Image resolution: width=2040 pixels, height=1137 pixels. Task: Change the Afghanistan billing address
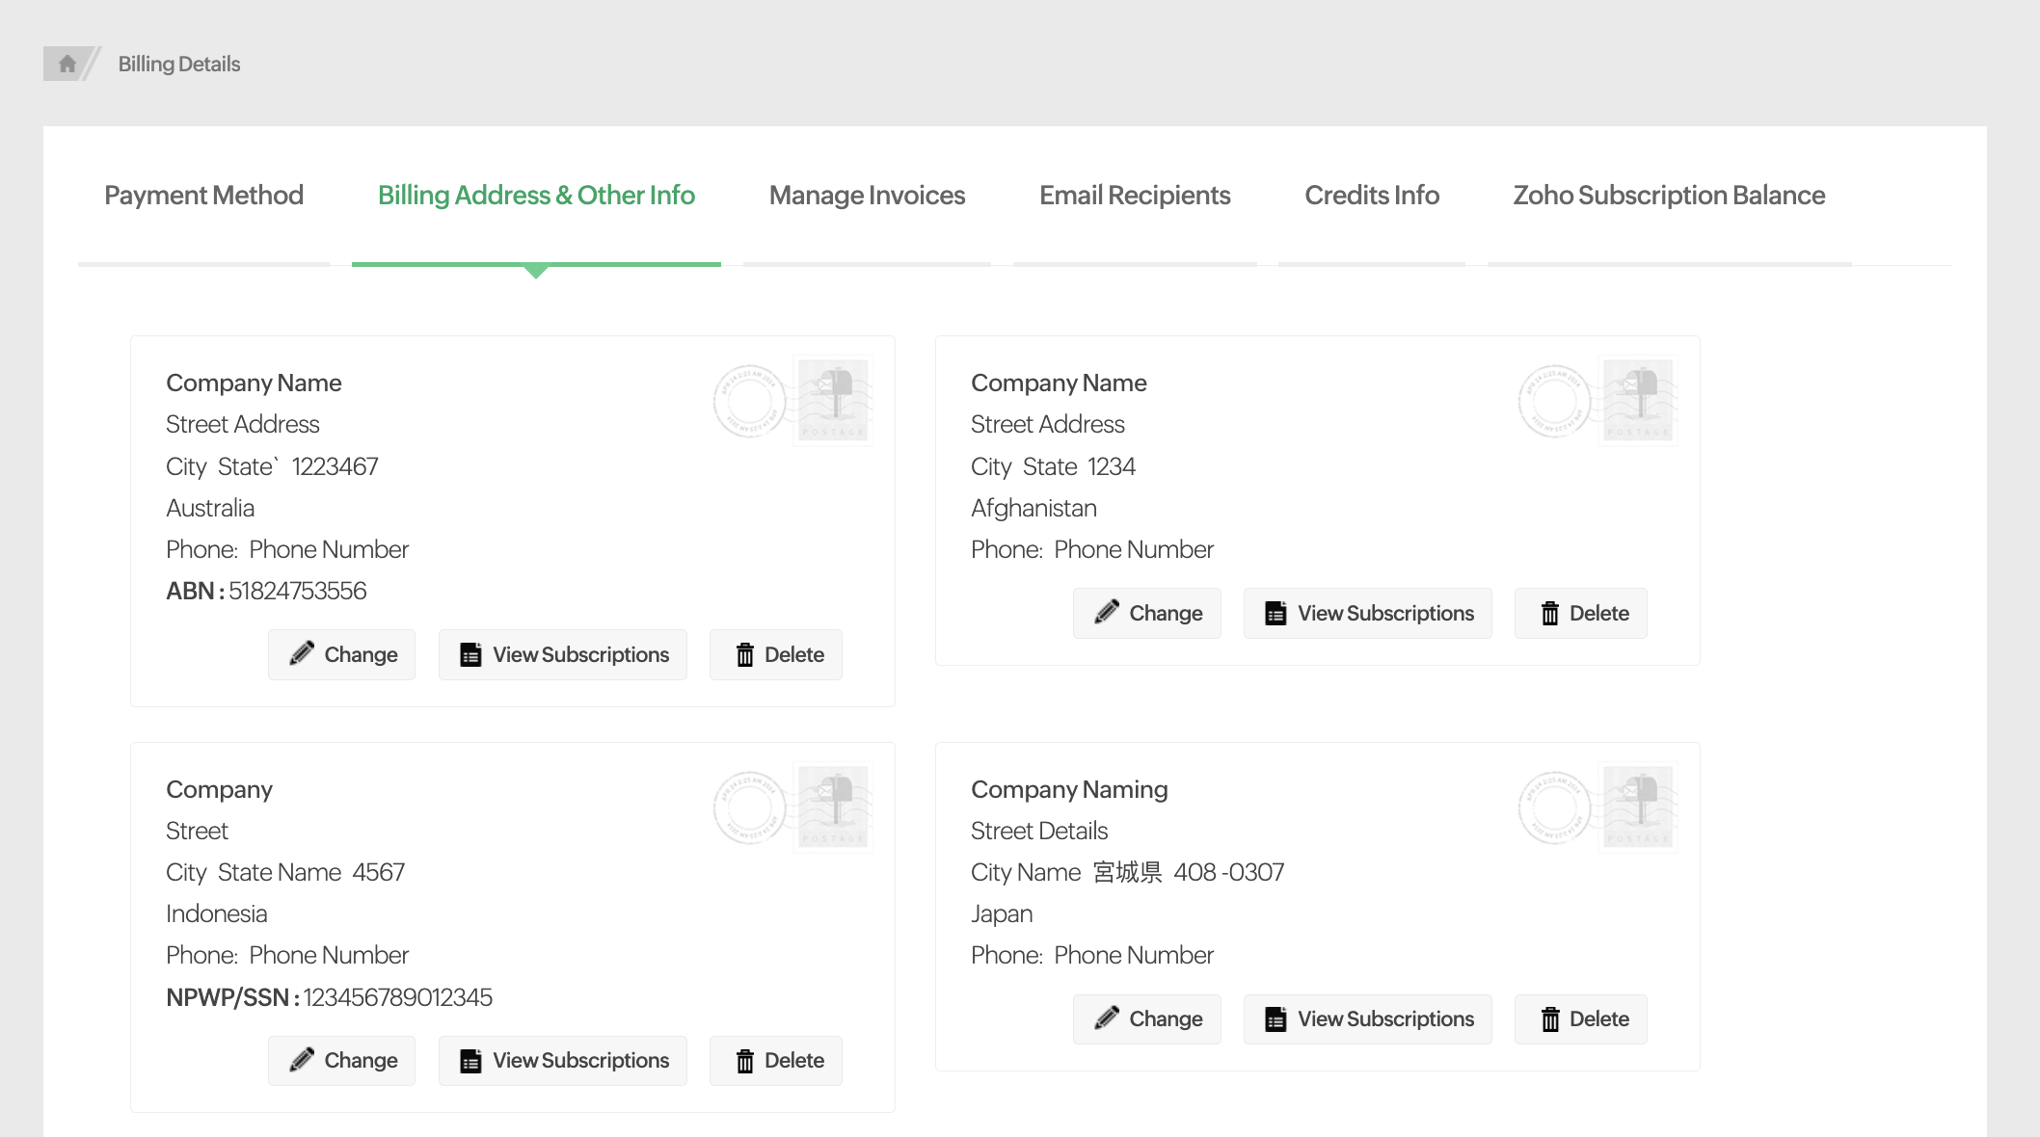pos(1147,613)
